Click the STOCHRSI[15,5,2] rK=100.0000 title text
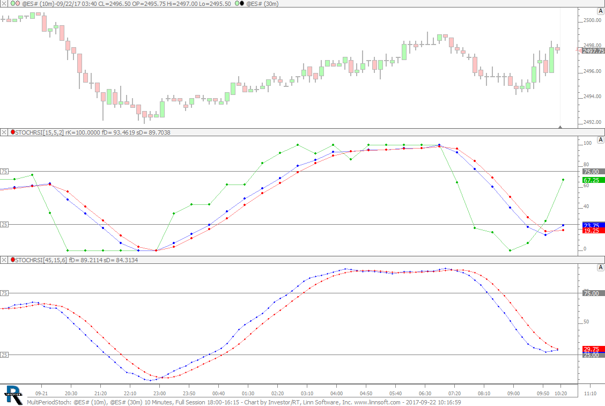This screenshot has width=605, height=406. coord(93,132)
